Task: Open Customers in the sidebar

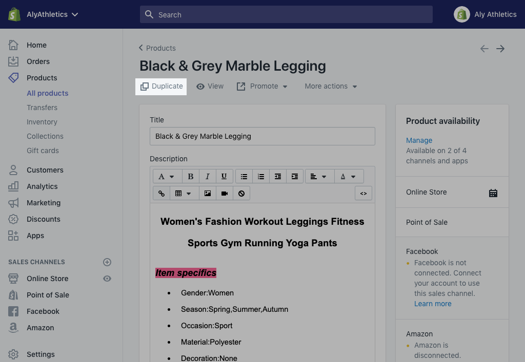Action: (45, 170)
